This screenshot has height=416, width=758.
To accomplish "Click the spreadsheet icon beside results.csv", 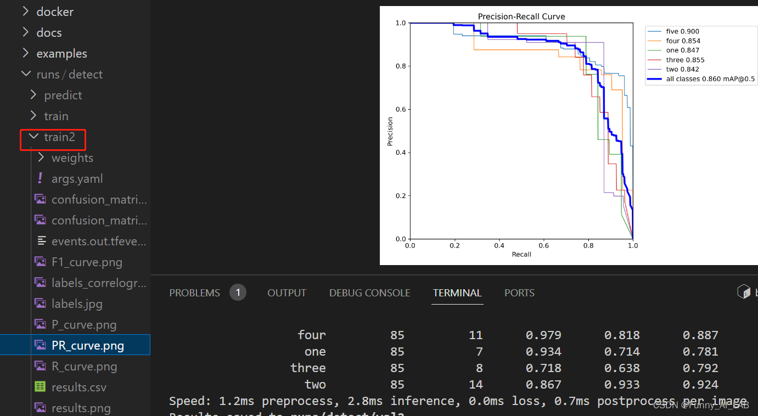I will coord(40,387).
